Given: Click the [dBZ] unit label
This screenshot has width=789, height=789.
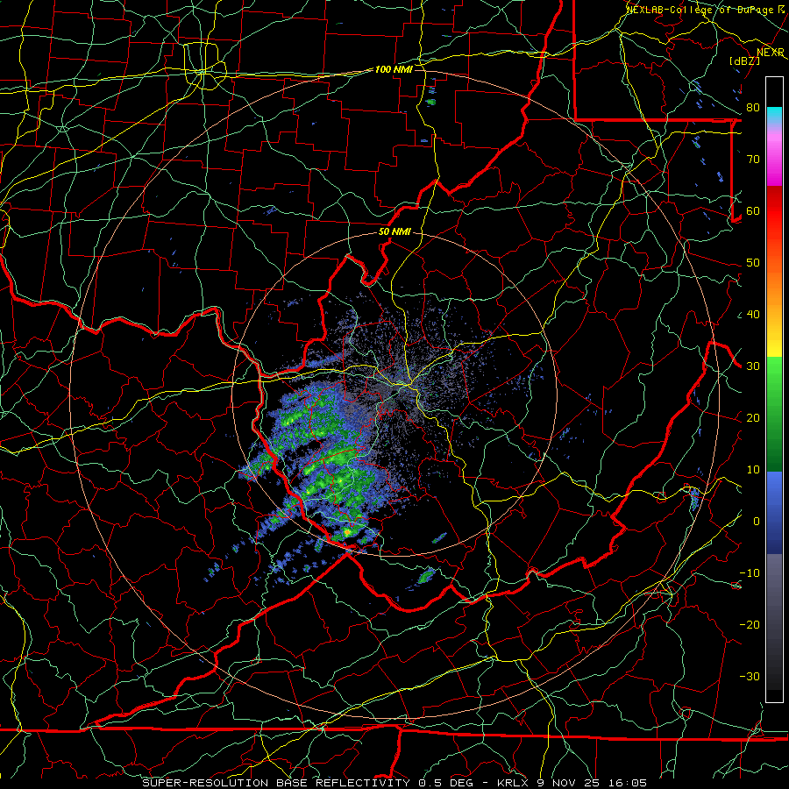Looking at the screenshot, I should 744,60.
